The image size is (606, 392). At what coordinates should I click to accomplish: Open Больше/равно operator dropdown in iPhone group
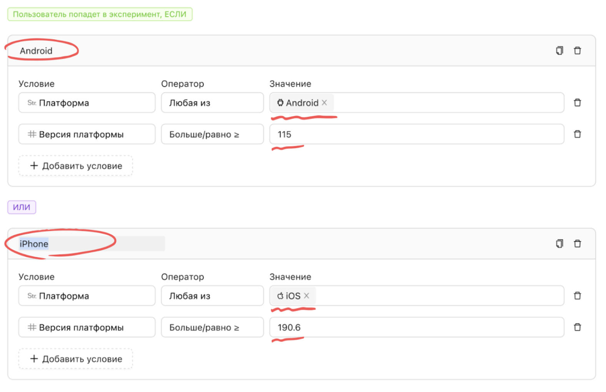[212, 327]
